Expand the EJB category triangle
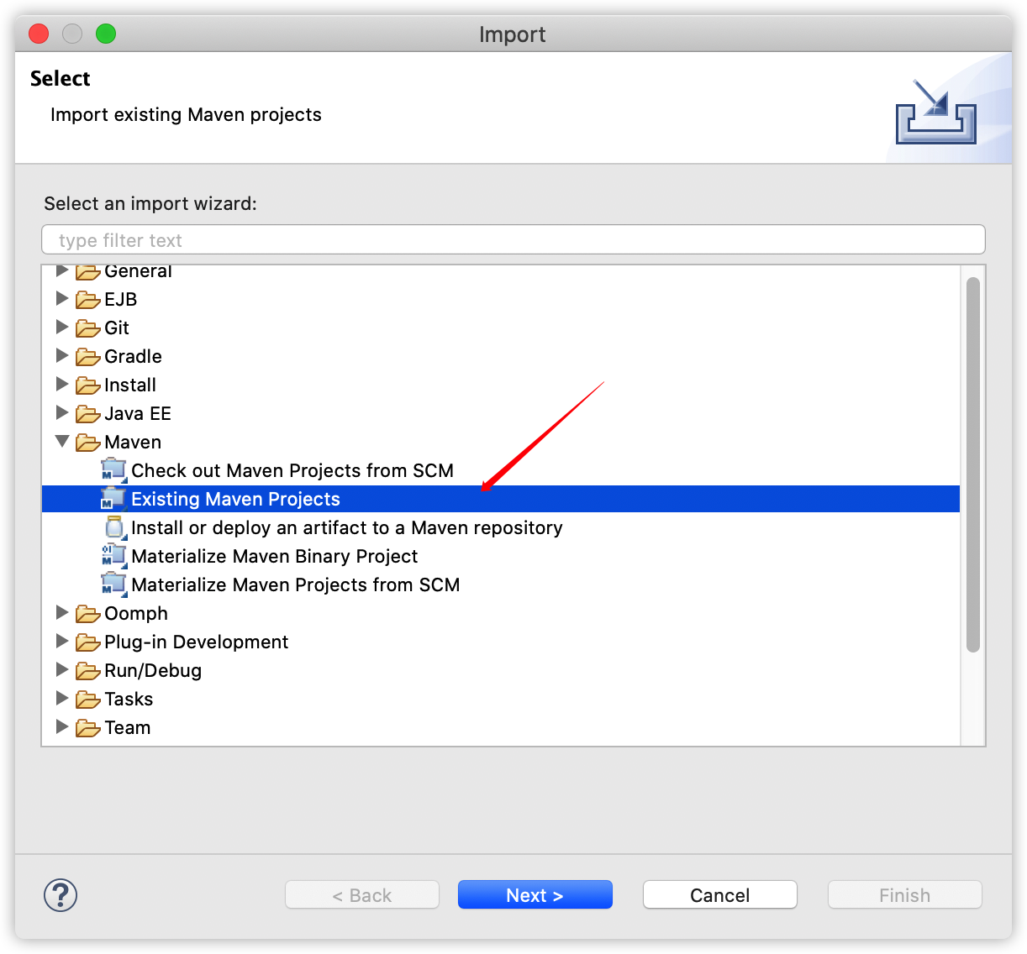The width and height of the screenshot is (1027, 954). pyautogui.click(x=61, y=298)
